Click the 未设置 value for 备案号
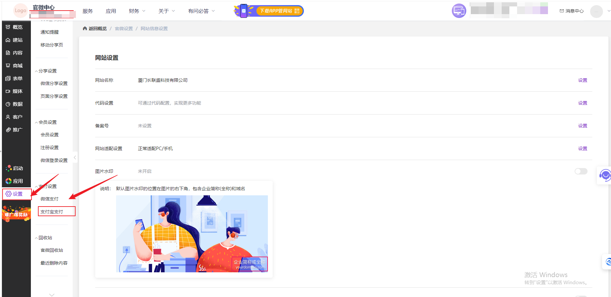The width and height of the screenshot is (611, 297). coord(145,126)
